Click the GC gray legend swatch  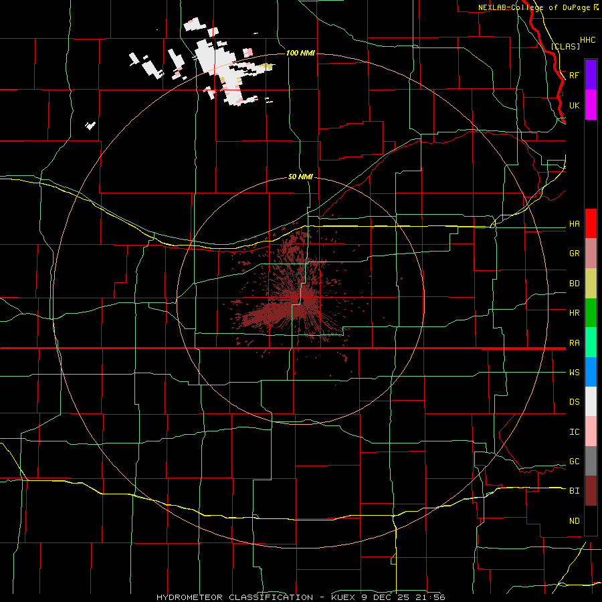[591, 461]
